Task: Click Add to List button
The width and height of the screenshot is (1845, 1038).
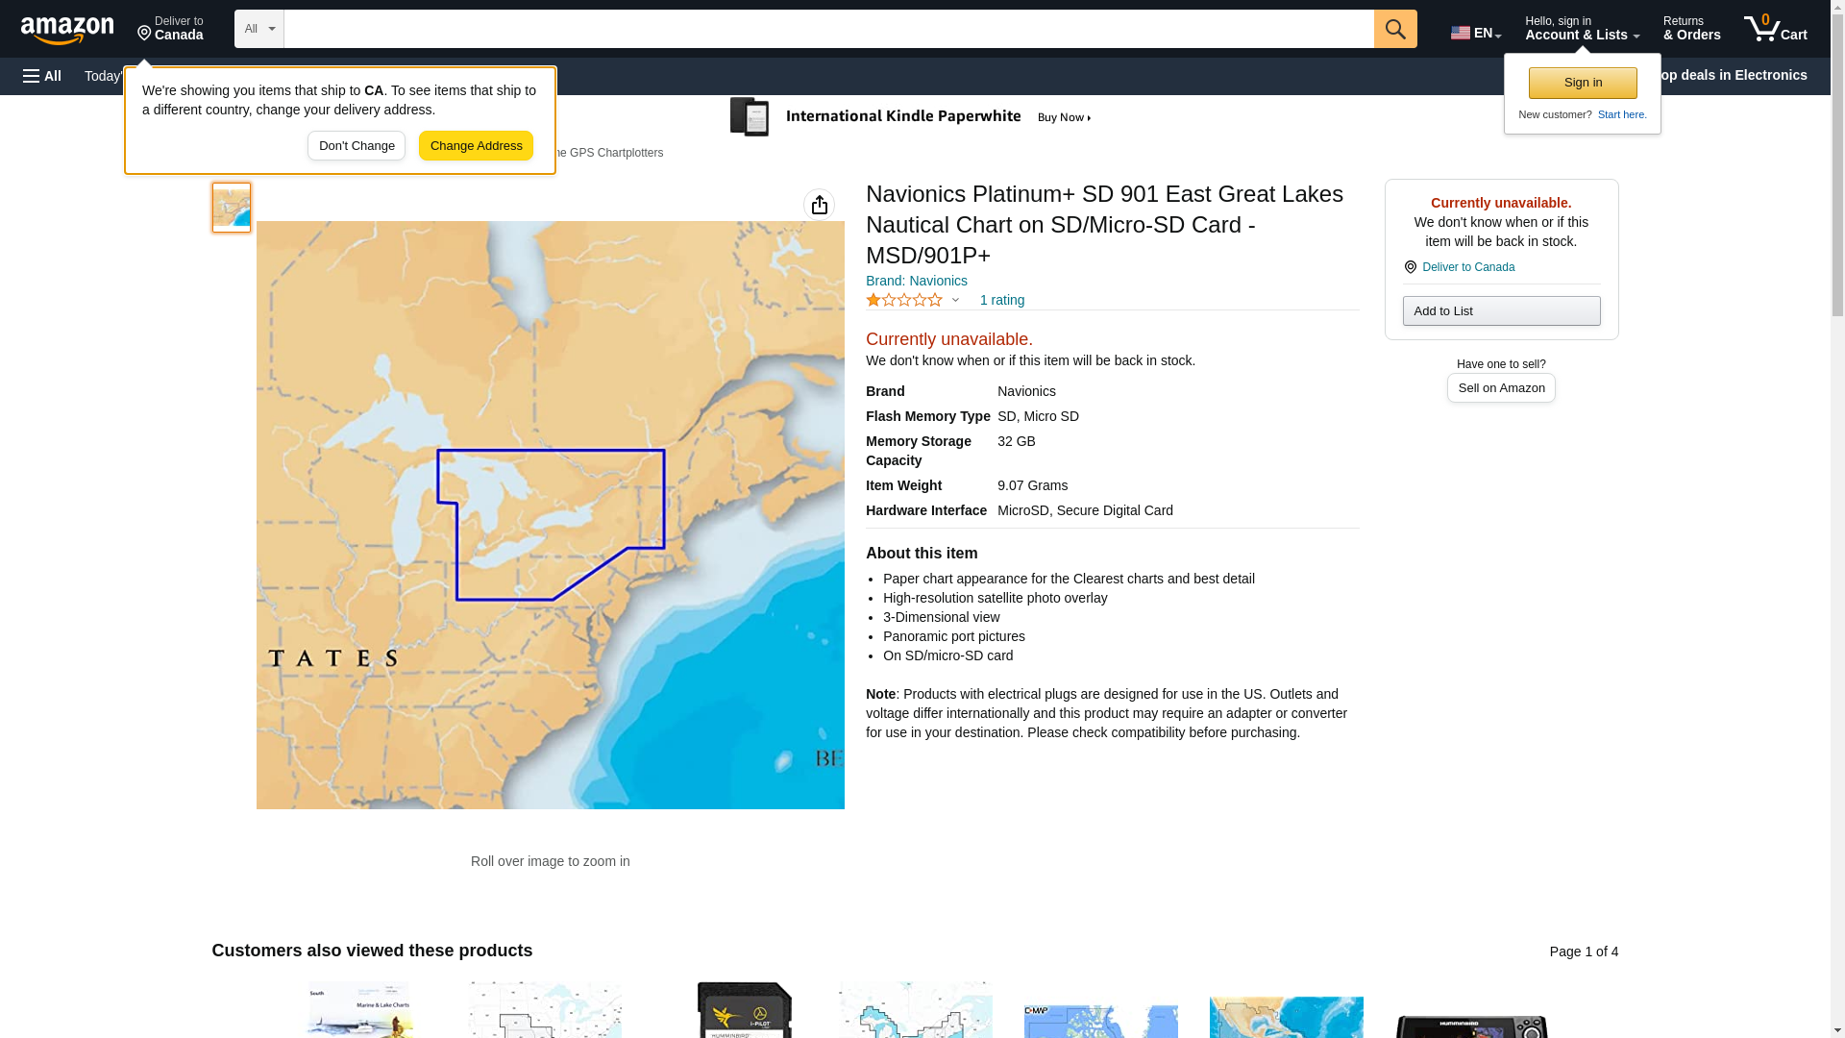Action: pos(1500,310)
